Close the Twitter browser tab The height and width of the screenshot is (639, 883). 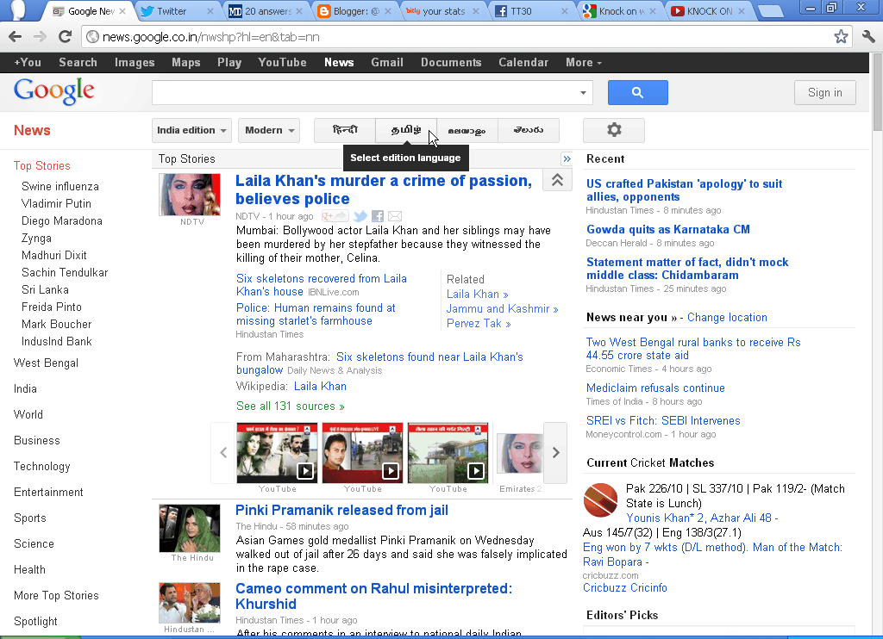[x=210, y=11]
